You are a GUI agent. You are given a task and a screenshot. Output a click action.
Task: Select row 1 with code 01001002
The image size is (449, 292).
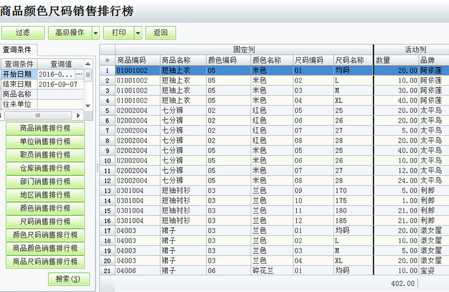138,70
